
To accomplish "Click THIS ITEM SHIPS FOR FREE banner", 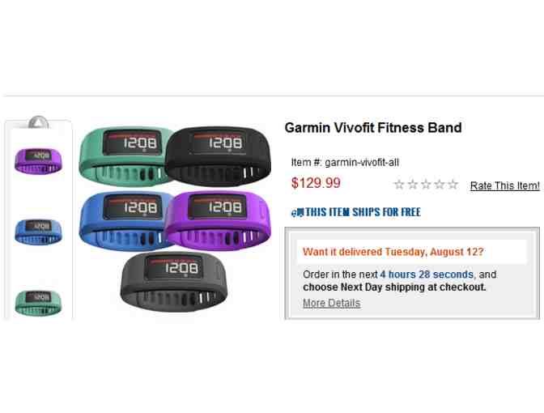I will (356, 212).
